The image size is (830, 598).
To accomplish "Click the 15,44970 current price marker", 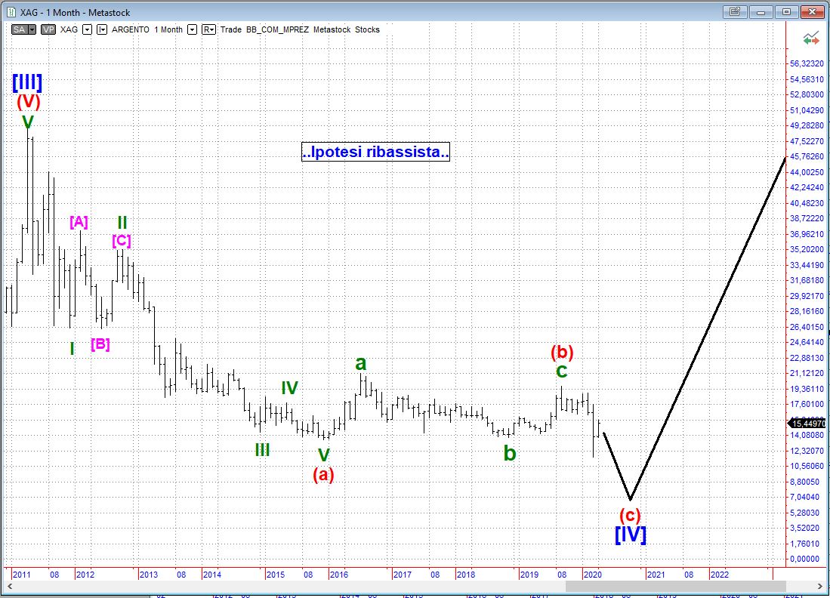I will 808,424.
